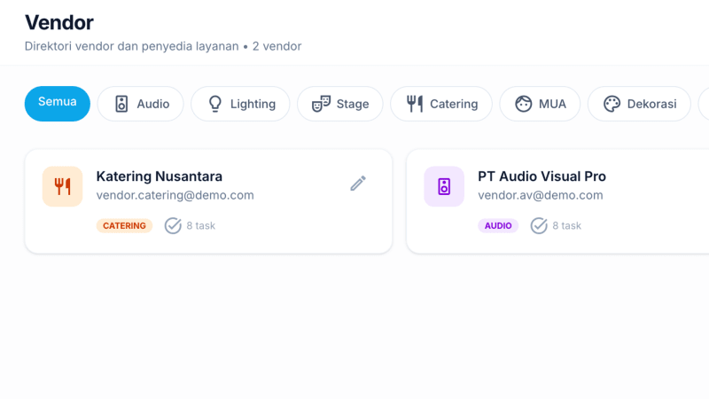
Task: Select the Semua filter chip
Action: (58, 104)
